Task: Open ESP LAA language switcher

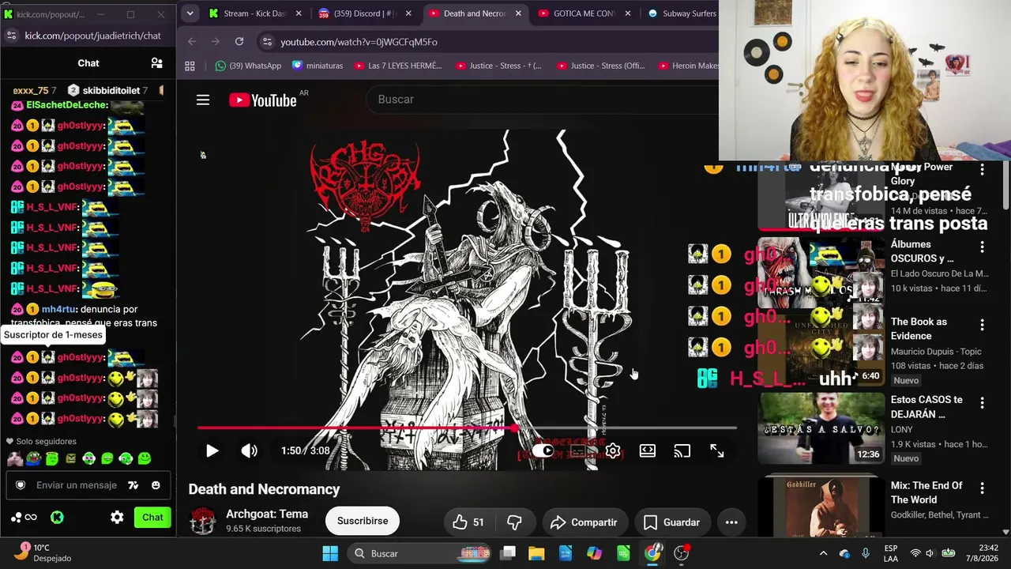Action: (891, 553)
